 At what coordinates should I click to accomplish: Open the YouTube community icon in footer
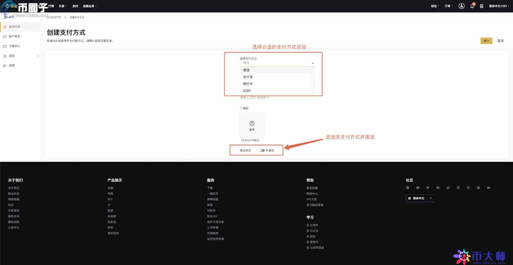488,188
